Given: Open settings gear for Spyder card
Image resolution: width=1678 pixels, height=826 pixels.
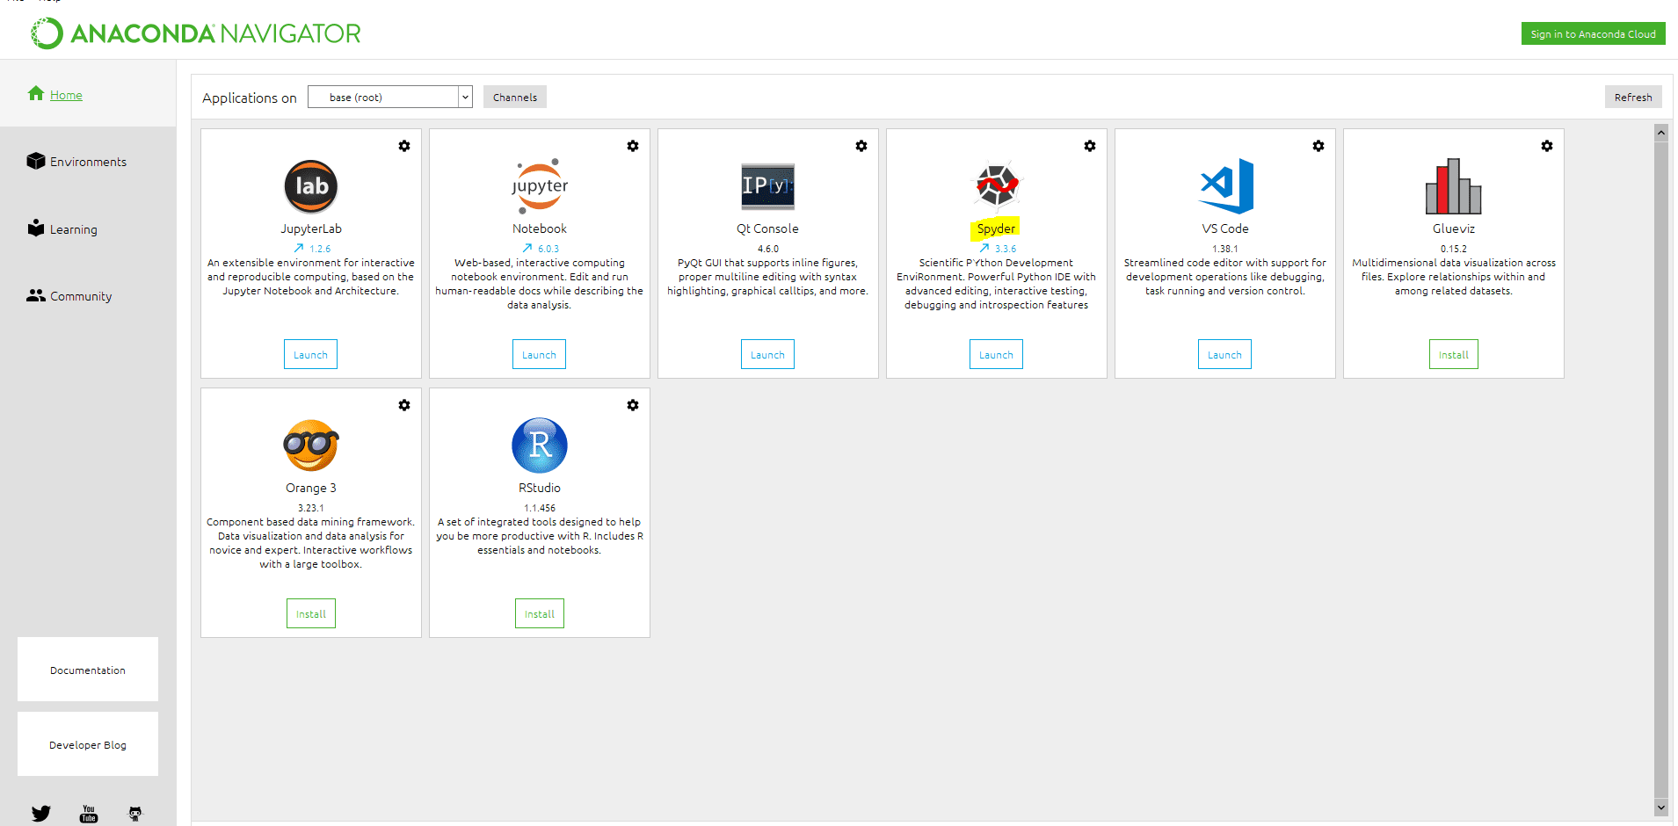Looking at the screenshot, I should (1090, 146).
